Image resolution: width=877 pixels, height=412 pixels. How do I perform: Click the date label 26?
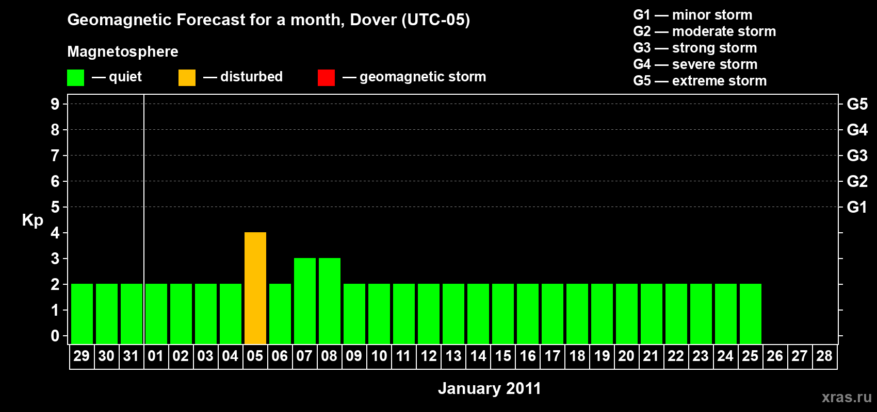tap(775, 356)
